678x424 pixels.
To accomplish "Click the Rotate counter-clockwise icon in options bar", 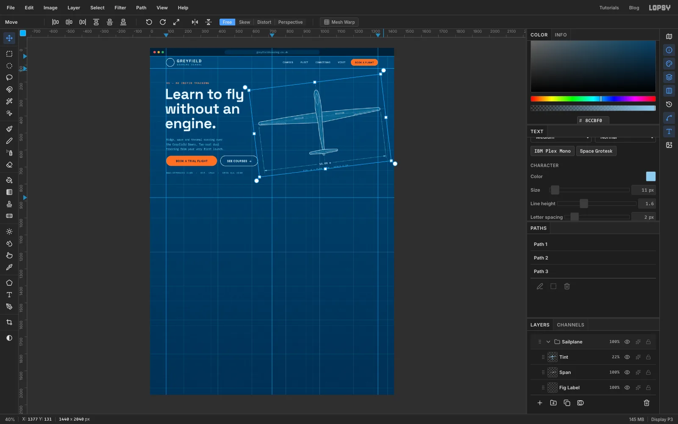I will [149, 22].
